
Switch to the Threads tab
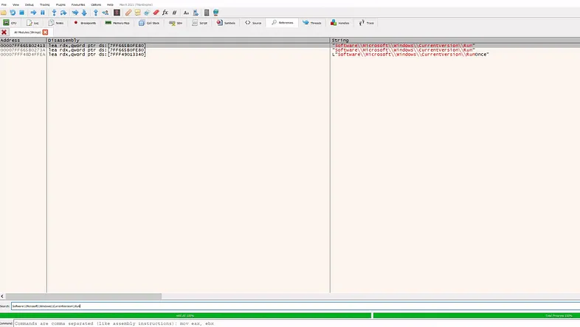click(312, 23)
